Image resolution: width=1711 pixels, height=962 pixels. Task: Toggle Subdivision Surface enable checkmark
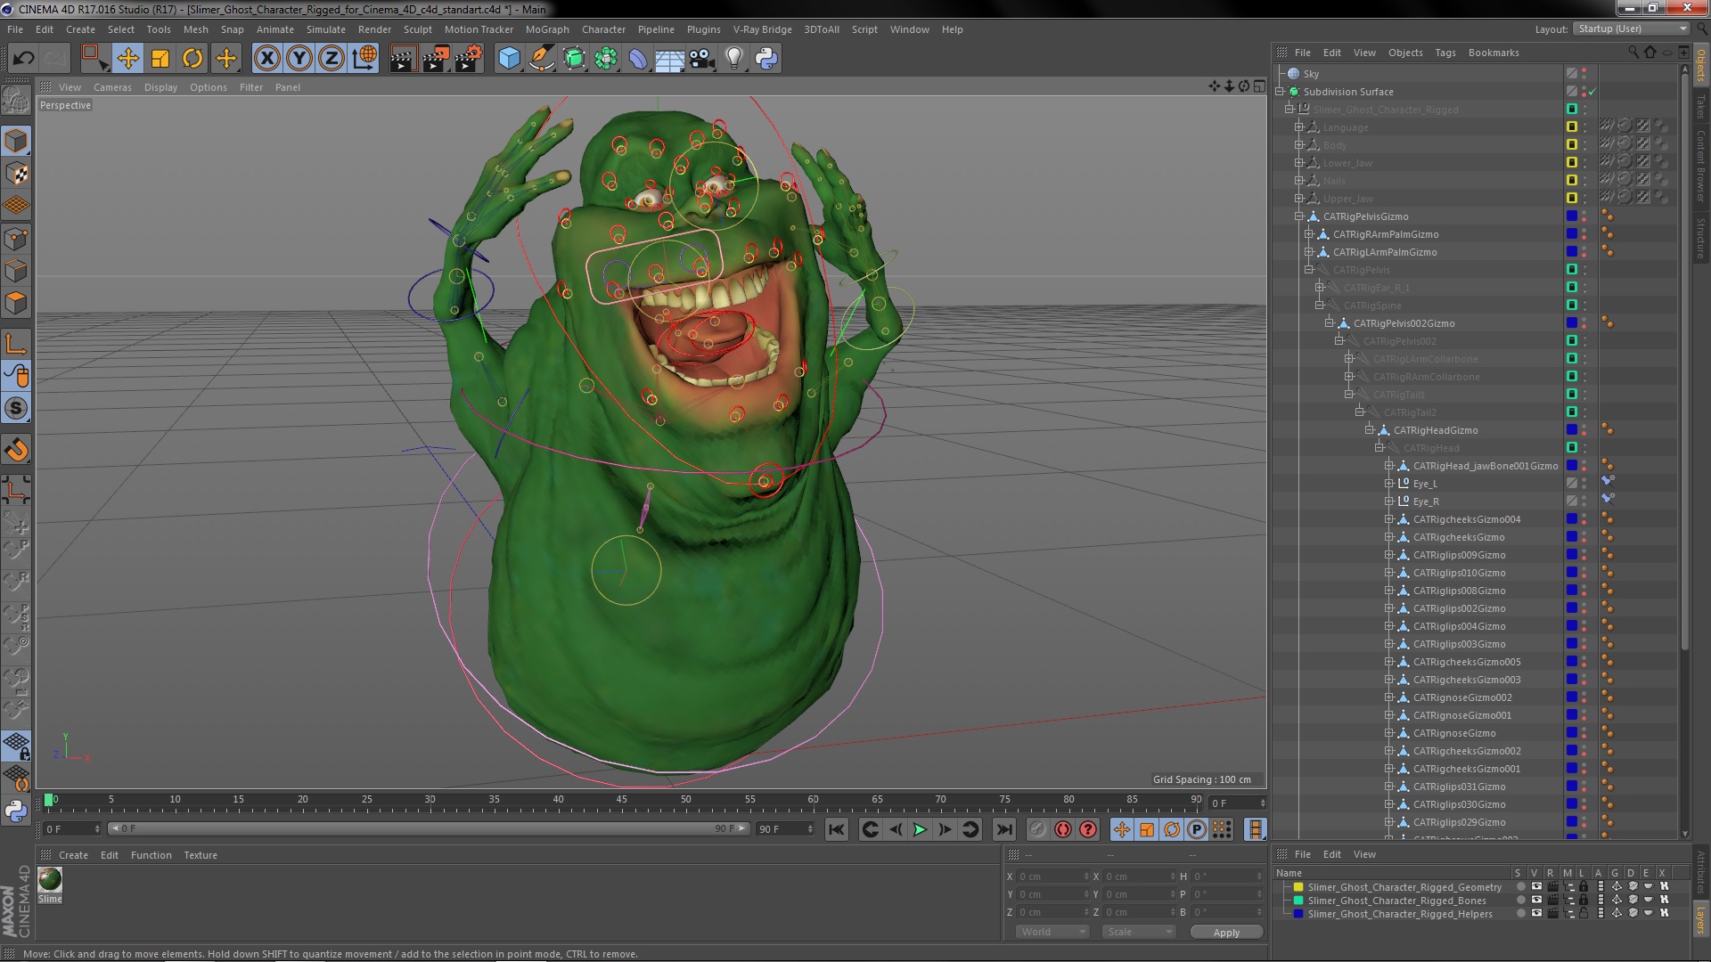coord(1592,92)
